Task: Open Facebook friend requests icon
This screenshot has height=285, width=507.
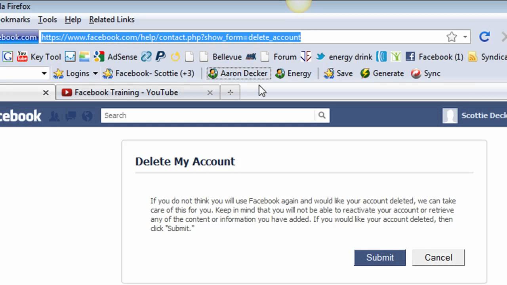Action: pyautogui.click(x=55, y=116)
